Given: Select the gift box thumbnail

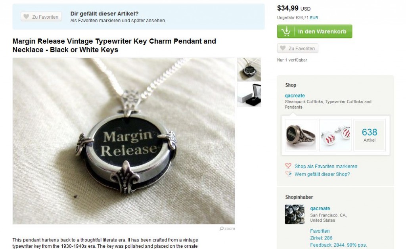Looking at the screenshot, I should 249,95.
